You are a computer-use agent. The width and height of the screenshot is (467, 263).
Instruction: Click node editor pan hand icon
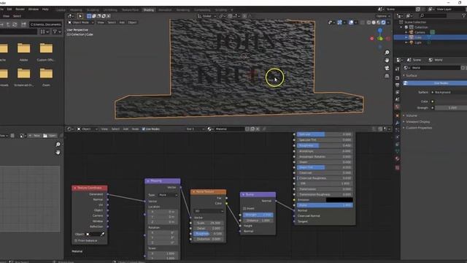coord(58,152)
